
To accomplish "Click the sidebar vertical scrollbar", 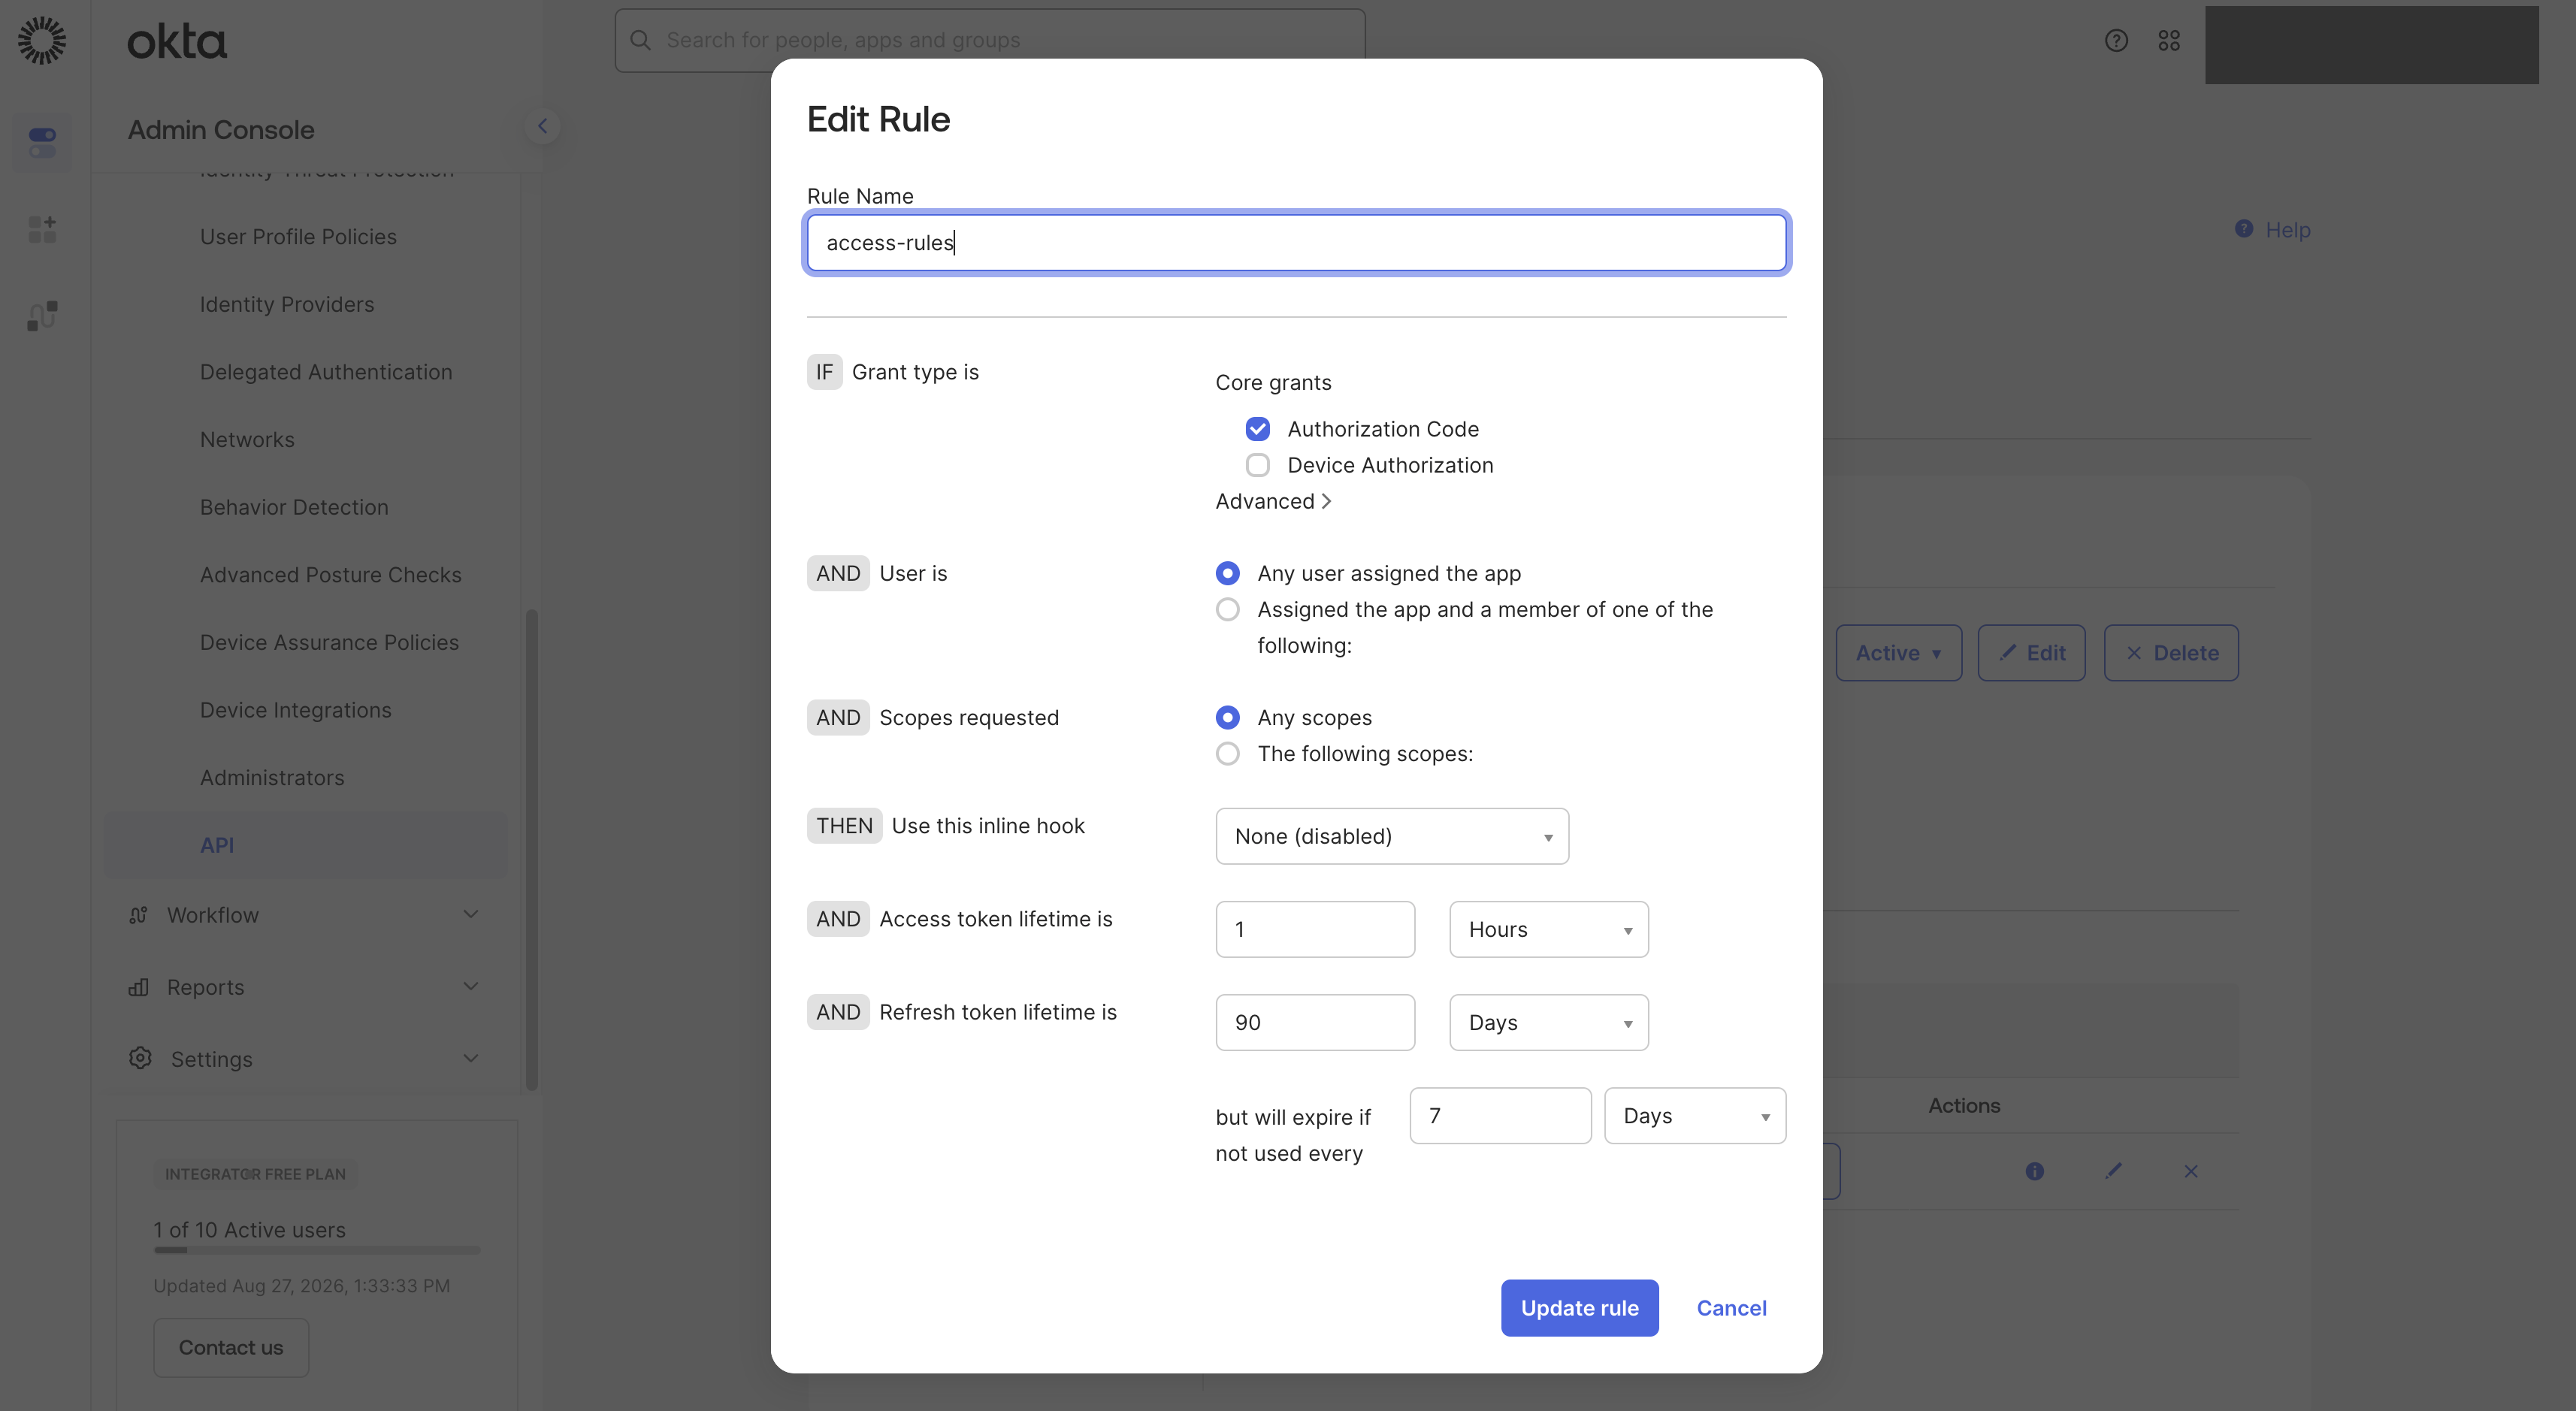I will point(532,850).
